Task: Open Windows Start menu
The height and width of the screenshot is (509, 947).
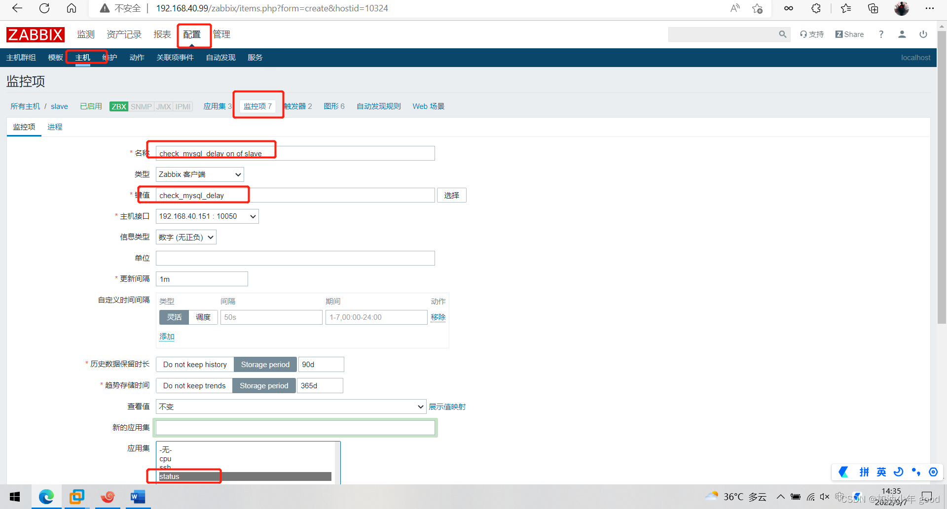Action: point(15,497)
